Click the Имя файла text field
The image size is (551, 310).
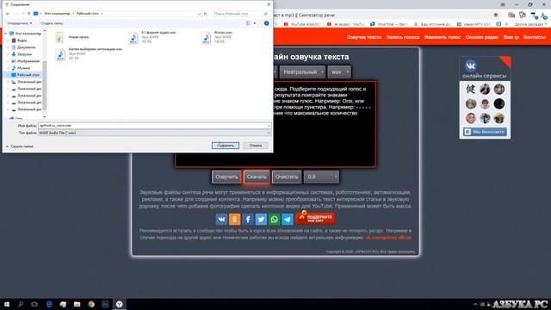[x=154, y=126]
